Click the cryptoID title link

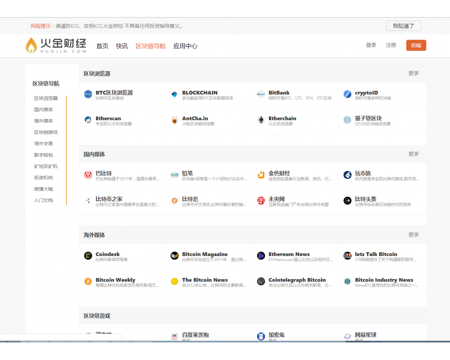(x=366, y=93)
